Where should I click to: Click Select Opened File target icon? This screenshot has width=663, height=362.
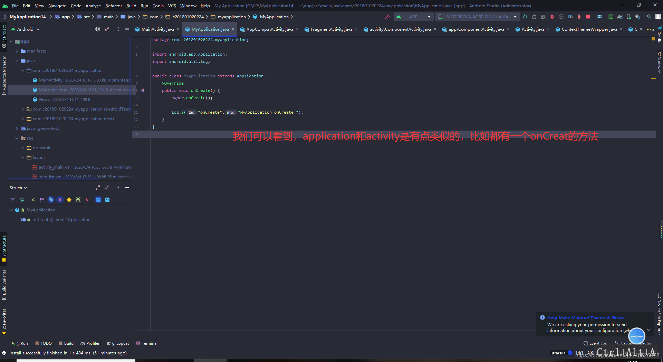pos(98,29)
